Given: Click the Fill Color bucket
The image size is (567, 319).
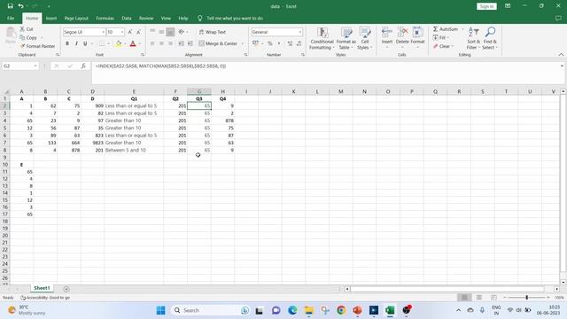Looking at the screenshot, I should coord(118,43).
